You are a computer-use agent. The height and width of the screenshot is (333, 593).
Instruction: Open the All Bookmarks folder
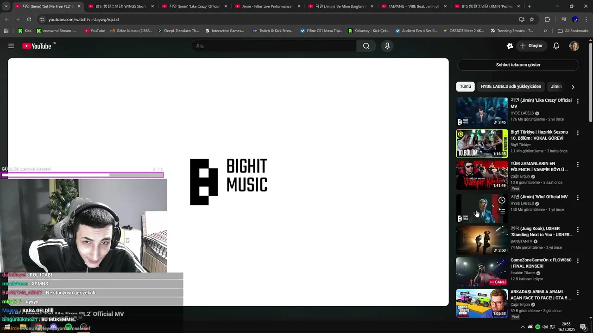(573, 31)
